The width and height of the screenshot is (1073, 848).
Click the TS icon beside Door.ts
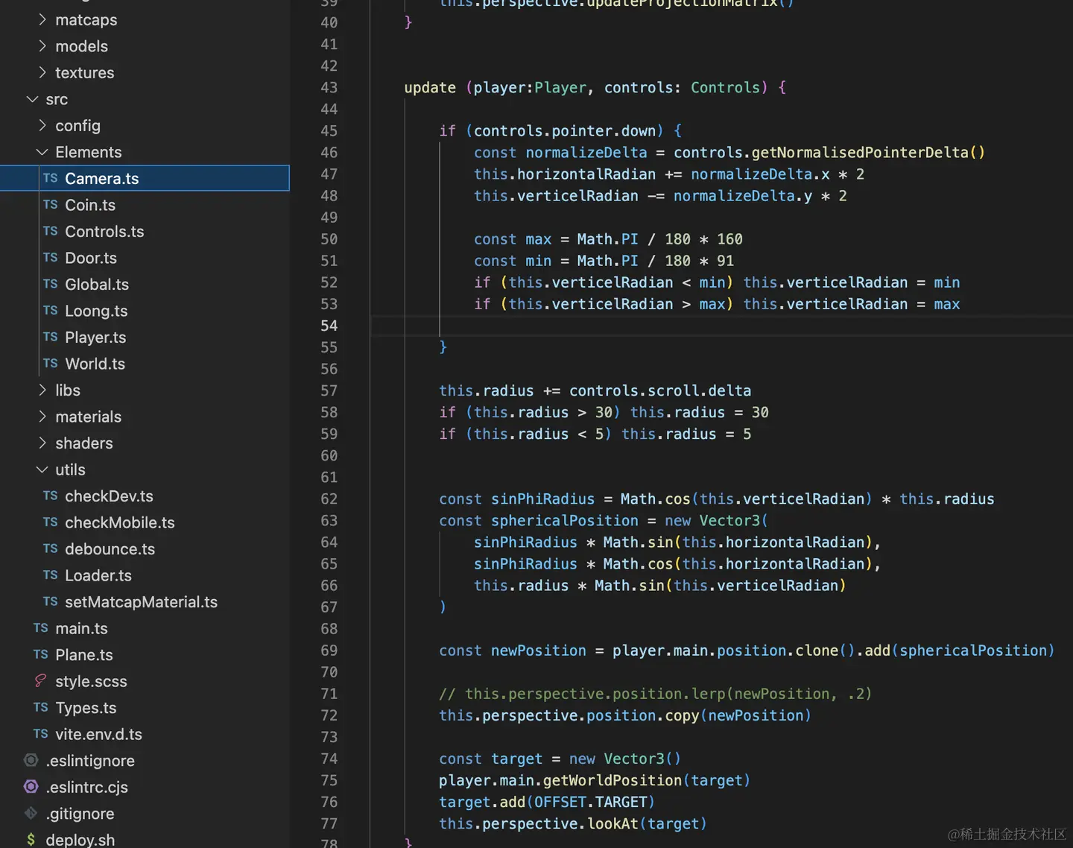pos(50,258)
